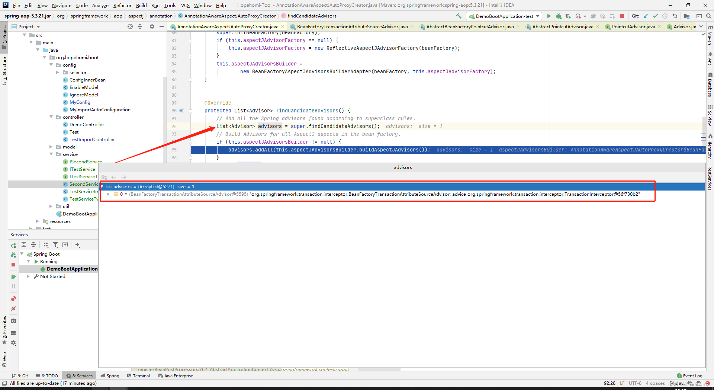714x390 pixels.
Task: Expand the model folder
Action: 51,147
